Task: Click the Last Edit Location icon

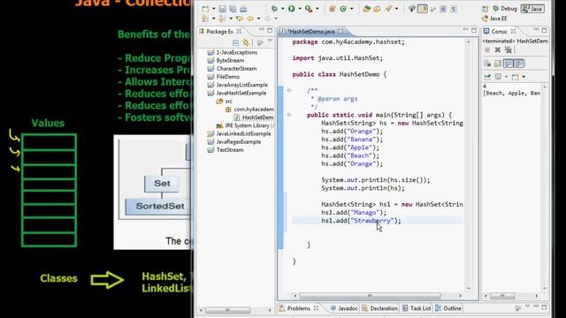Action: pyautogui.click(x=239, y=19)
